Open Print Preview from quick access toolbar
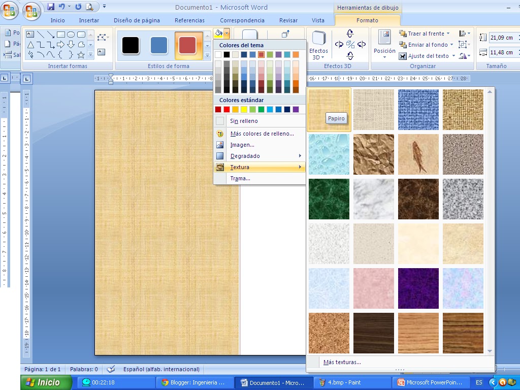The height and width of the screenshot is (390, 520). (89, 7)
